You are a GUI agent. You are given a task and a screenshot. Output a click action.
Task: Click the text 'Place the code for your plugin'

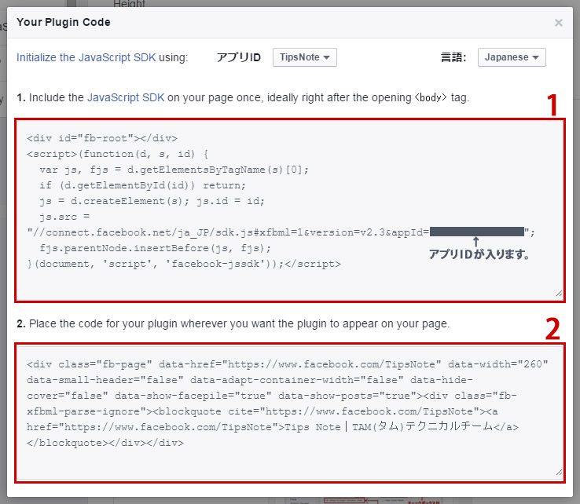coord(103,323)
